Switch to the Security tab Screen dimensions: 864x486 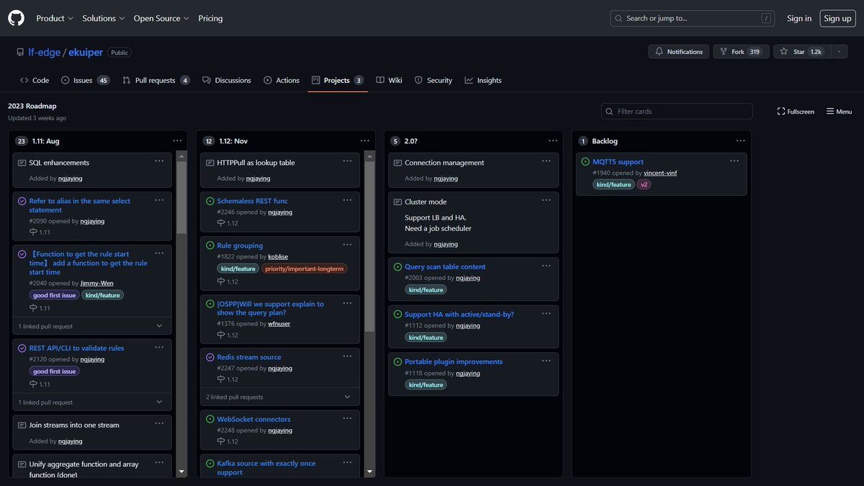433,80
